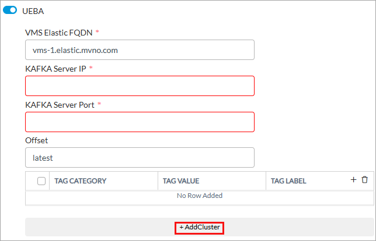Focus the KAFKA Server IP text box

coord(140,86)
